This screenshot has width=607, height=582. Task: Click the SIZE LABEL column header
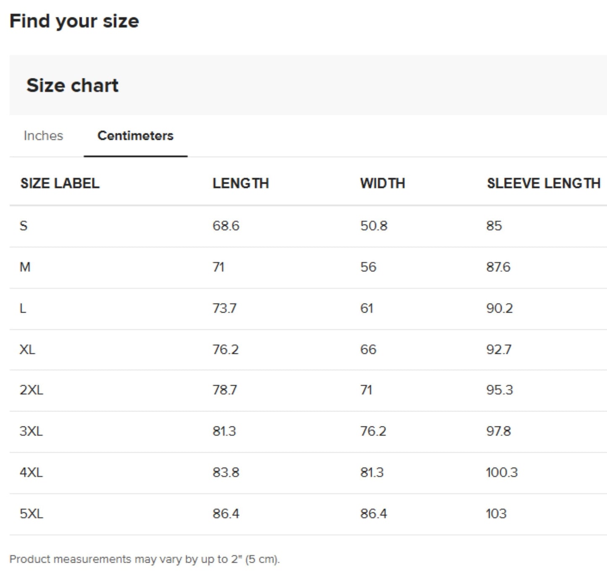(60, 183)
